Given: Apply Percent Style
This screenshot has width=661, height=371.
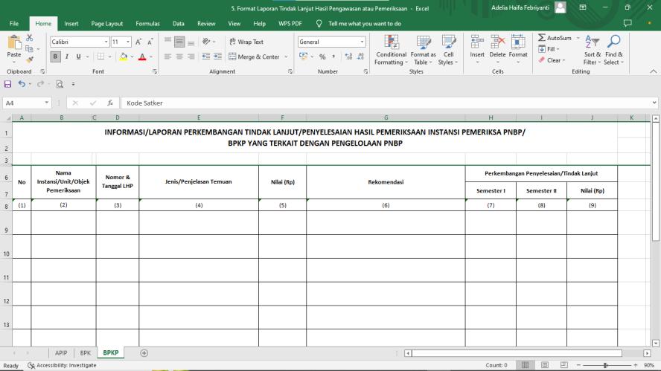Looking at the screenshot, I should tap(322, 57).
